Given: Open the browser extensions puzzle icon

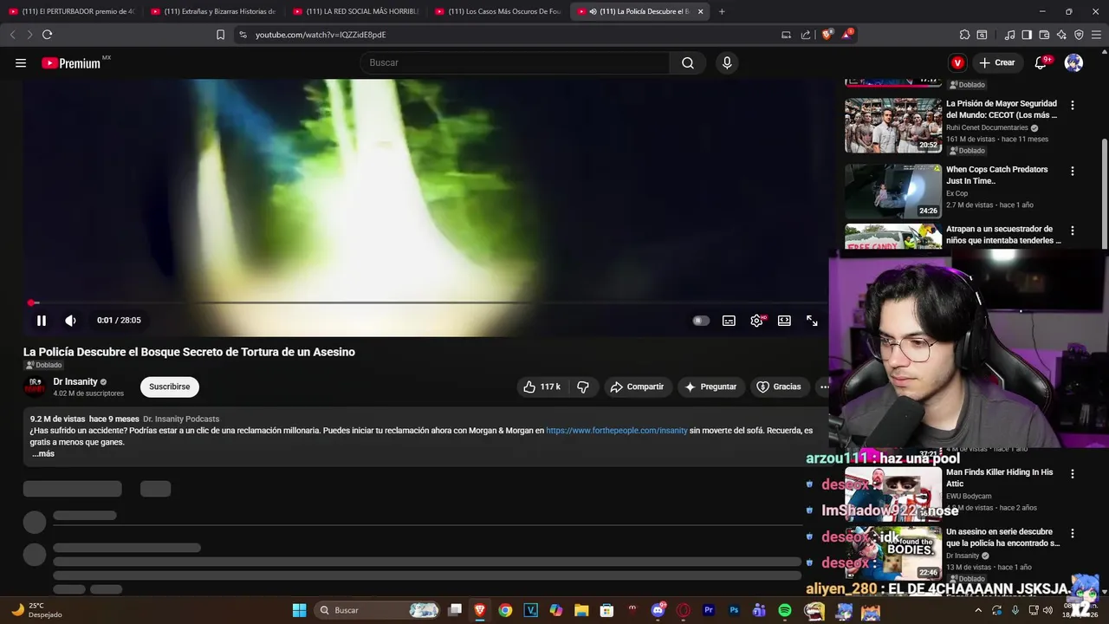Looking at the screenshot, I should 964,35.
